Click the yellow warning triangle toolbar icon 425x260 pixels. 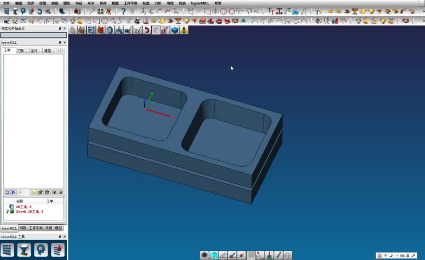[184, 30]
